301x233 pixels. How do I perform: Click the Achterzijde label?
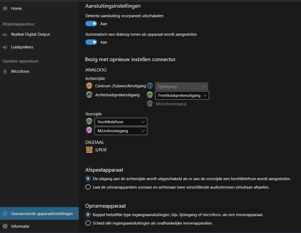pyautogui.click(x=95, y=79)
